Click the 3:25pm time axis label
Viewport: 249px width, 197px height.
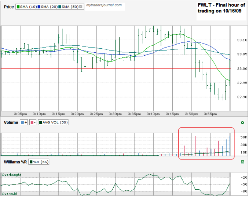[x=96, y=114]
